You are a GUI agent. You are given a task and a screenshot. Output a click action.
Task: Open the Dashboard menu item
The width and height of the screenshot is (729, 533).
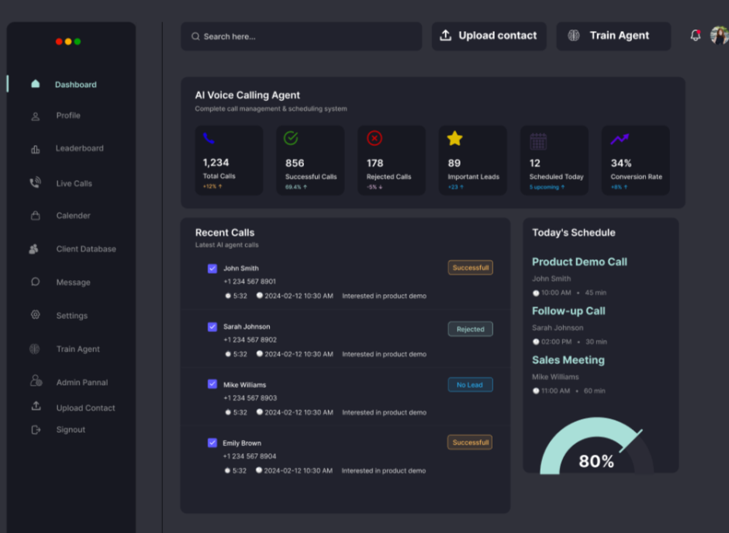point(76,85)
